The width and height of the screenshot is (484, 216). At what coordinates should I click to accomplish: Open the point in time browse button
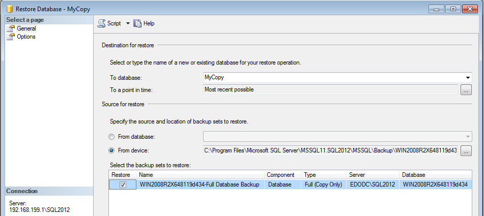(x=466, y=90)
